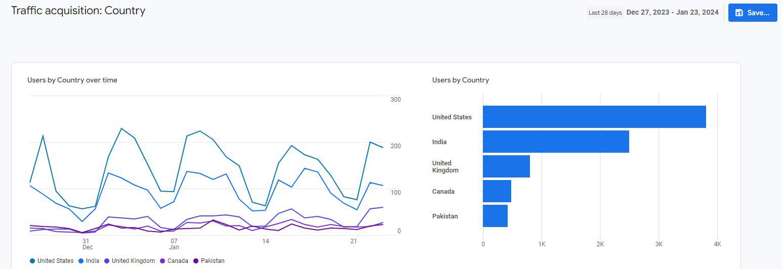
Task: Click the Canada bar in bar chart
Action: click(x=497, y=191)
